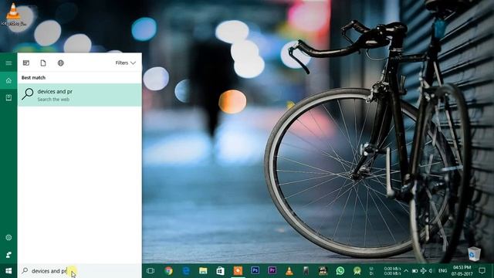
Task: Select the VLC file on the desktop
Action: click(x=14, y=14)
